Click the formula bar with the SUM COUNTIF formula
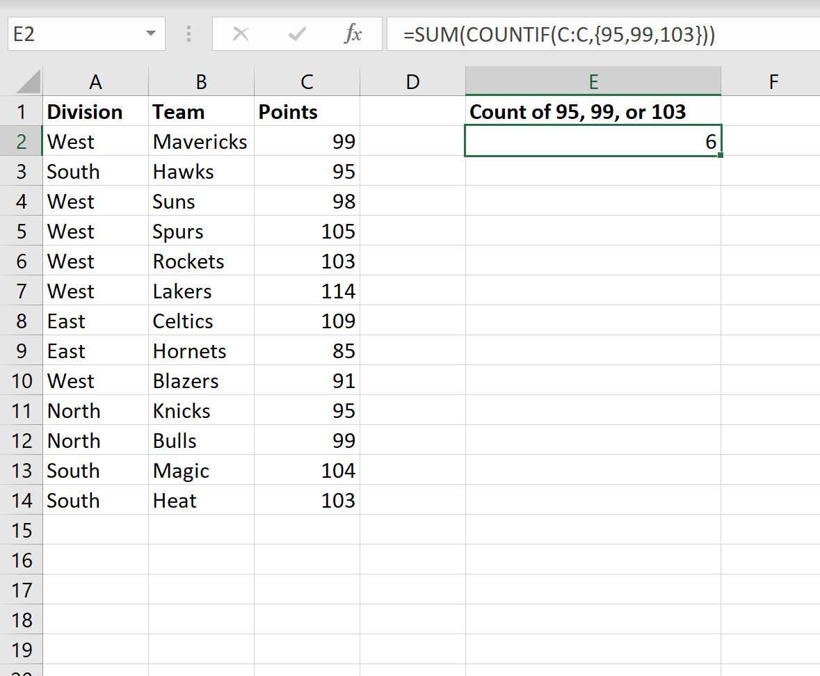The width and height of the screenshot is (820, 676). (x=603, y=34)
